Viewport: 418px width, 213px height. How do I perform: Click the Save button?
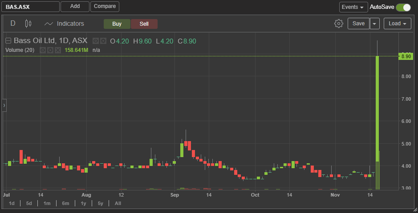point(358,24)
